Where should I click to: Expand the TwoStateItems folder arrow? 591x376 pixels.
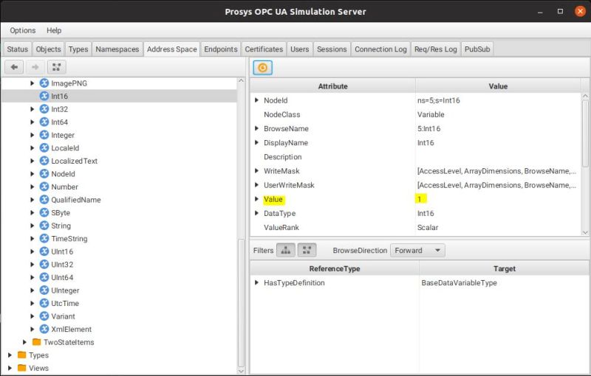[25, 342]
